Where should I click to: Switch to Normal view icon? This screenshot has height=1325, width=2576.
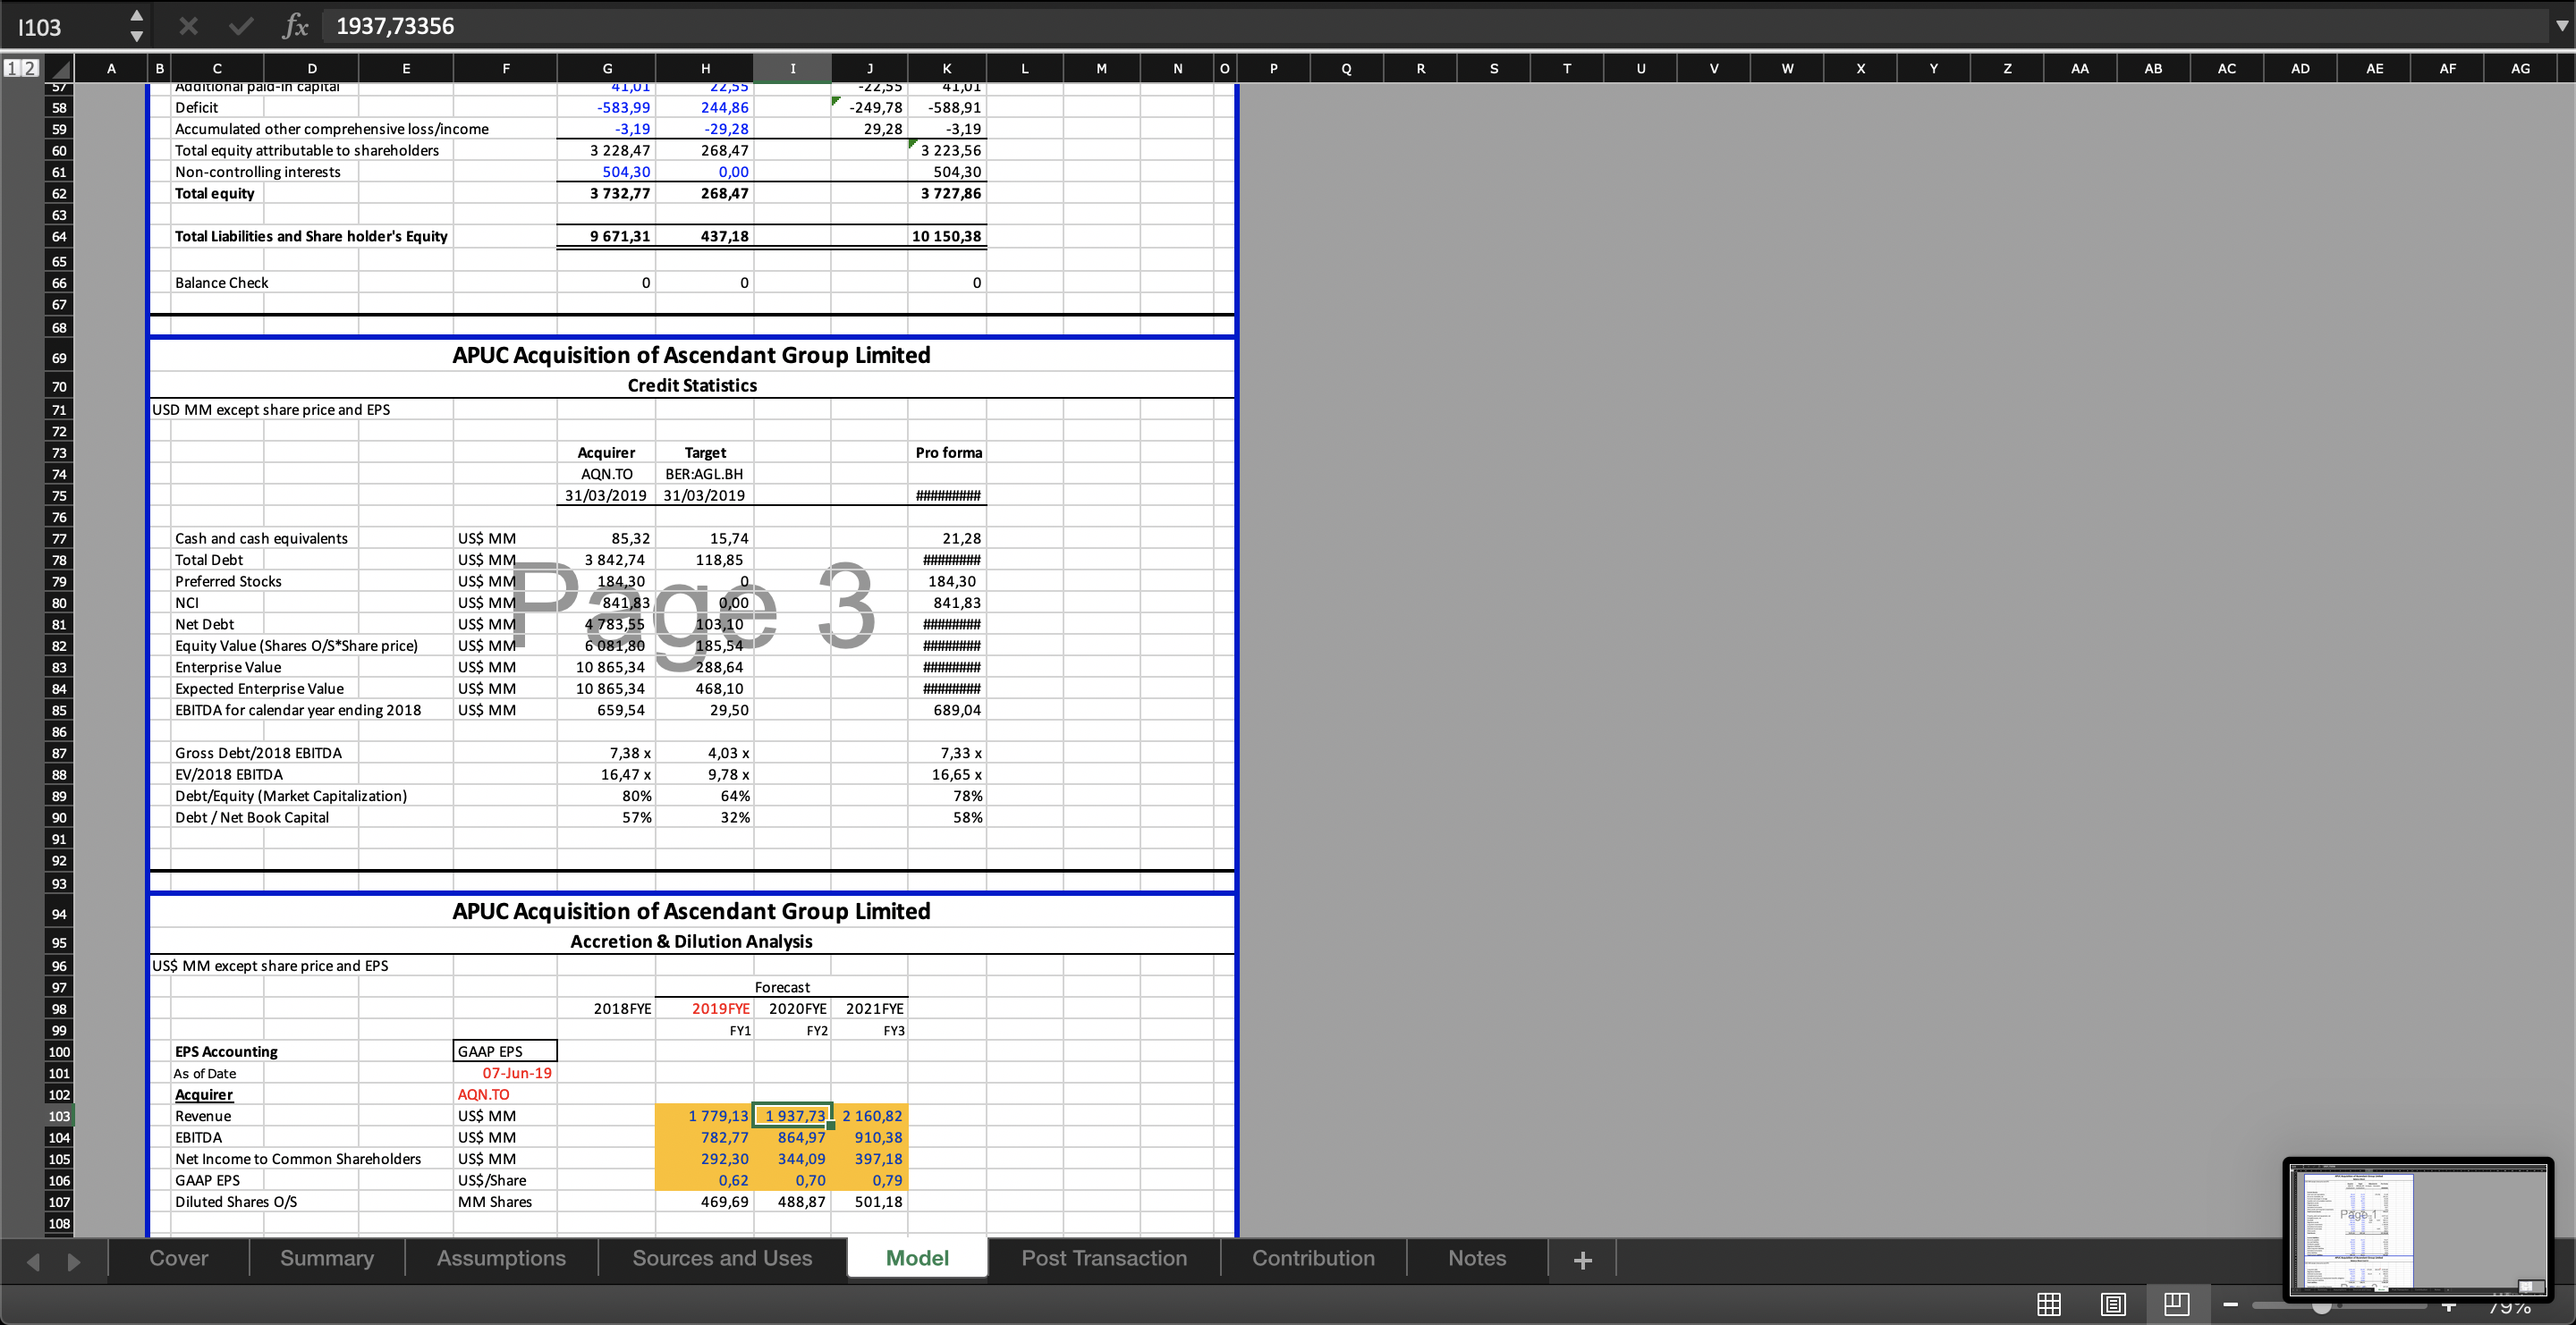tap(2049, 1304)
